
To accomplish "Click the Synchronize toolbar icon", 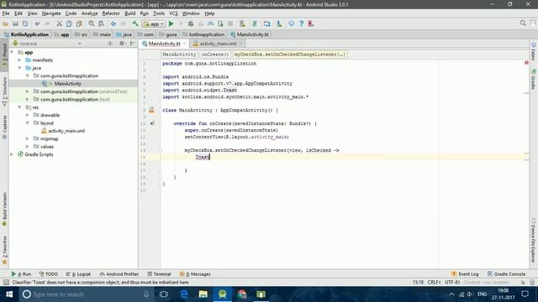I will pyautogui.click(x=25, y=23).
